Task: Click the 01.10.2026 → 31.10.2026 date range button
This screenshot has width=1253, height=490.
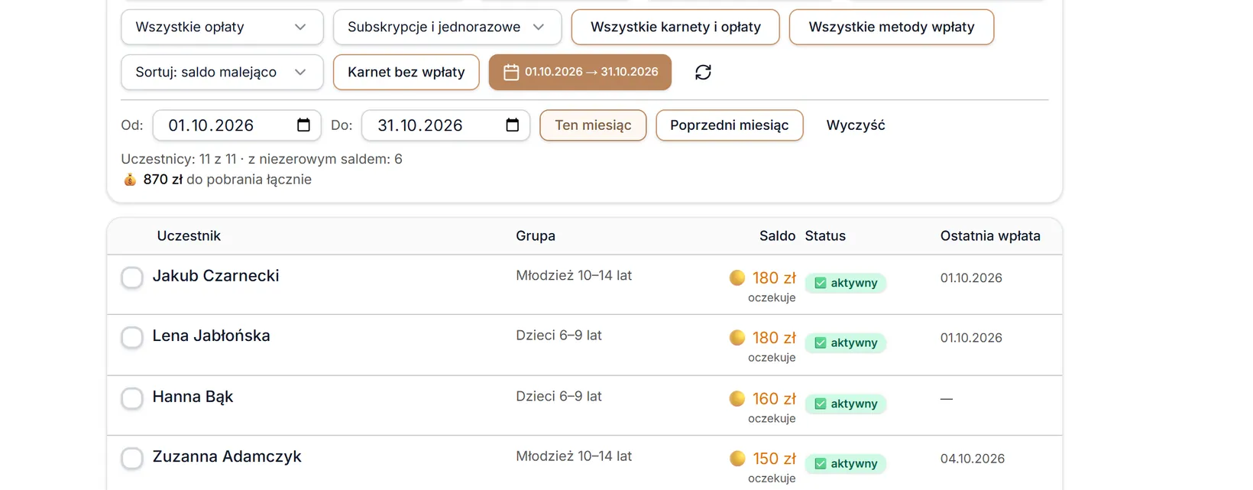Action: click(580, 72)
